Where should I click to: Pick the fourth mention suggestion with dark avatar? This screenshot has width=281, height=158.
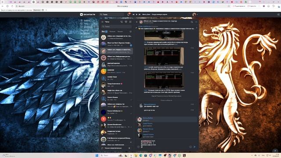point(167,136)
